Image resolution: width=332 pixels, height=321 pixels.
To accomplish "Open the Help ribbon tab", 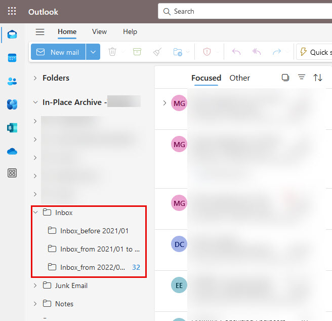I will click(130, 31).
